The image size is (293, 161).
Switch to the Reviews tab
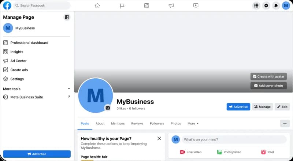pyautogui.click(x=137, y=124)
